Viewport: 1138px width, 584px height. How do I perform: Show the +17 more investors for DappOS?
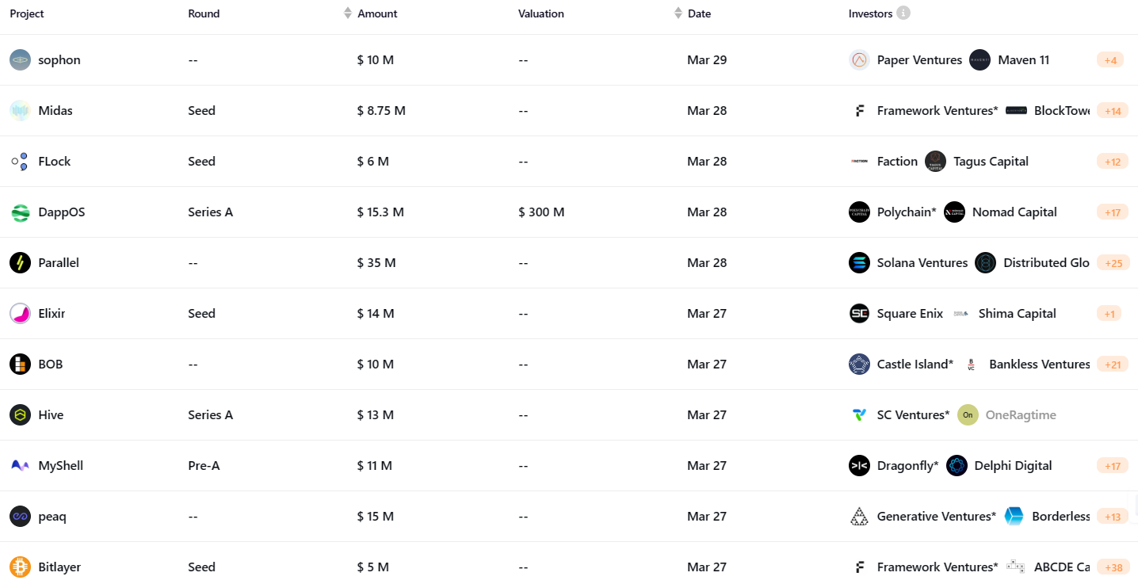click(1113, 212)
